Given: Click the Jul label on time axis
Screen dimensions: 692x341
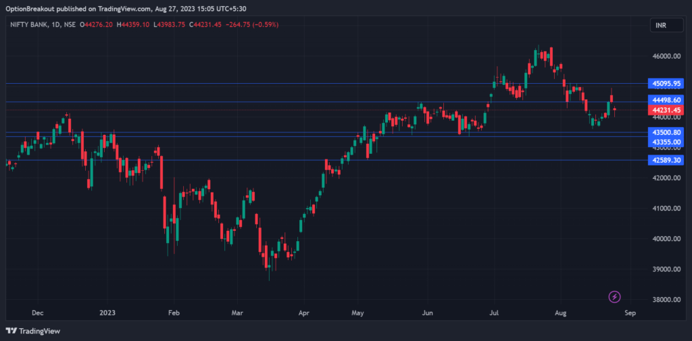Looking at the screenshot, I should [494, 313].
